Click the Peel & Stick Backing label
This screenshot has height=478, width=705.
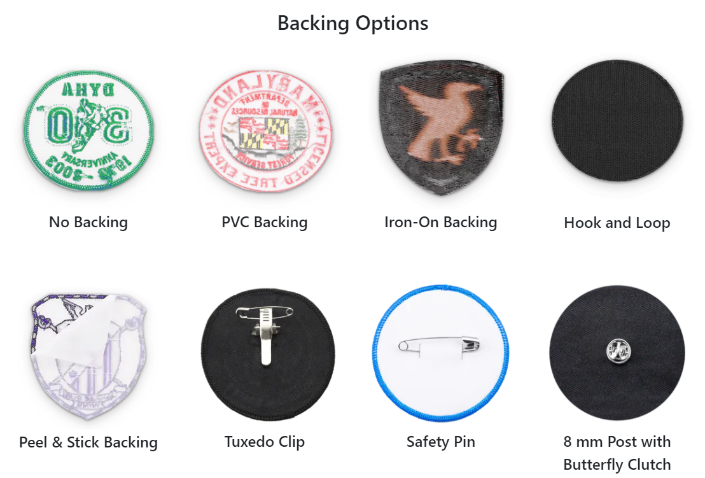click(88, 442)
